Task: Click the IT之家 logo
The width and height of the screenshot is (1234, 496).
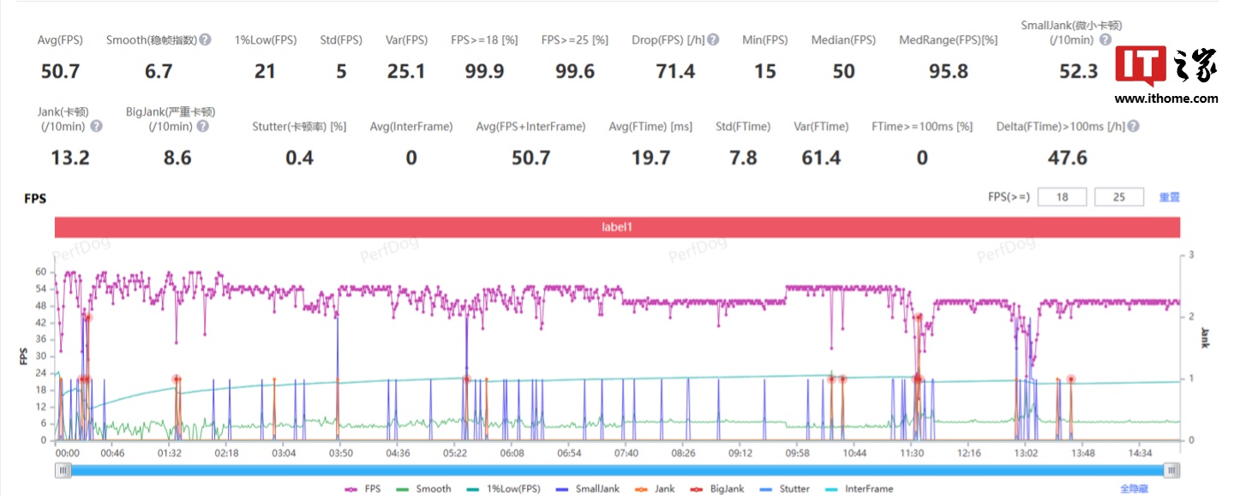Action: (1166, 69)
